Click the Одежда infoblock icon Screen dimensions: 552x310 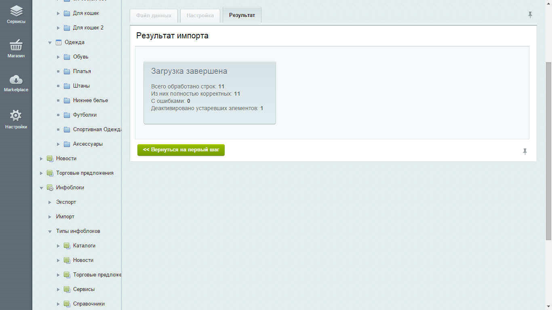pos(59,42)
